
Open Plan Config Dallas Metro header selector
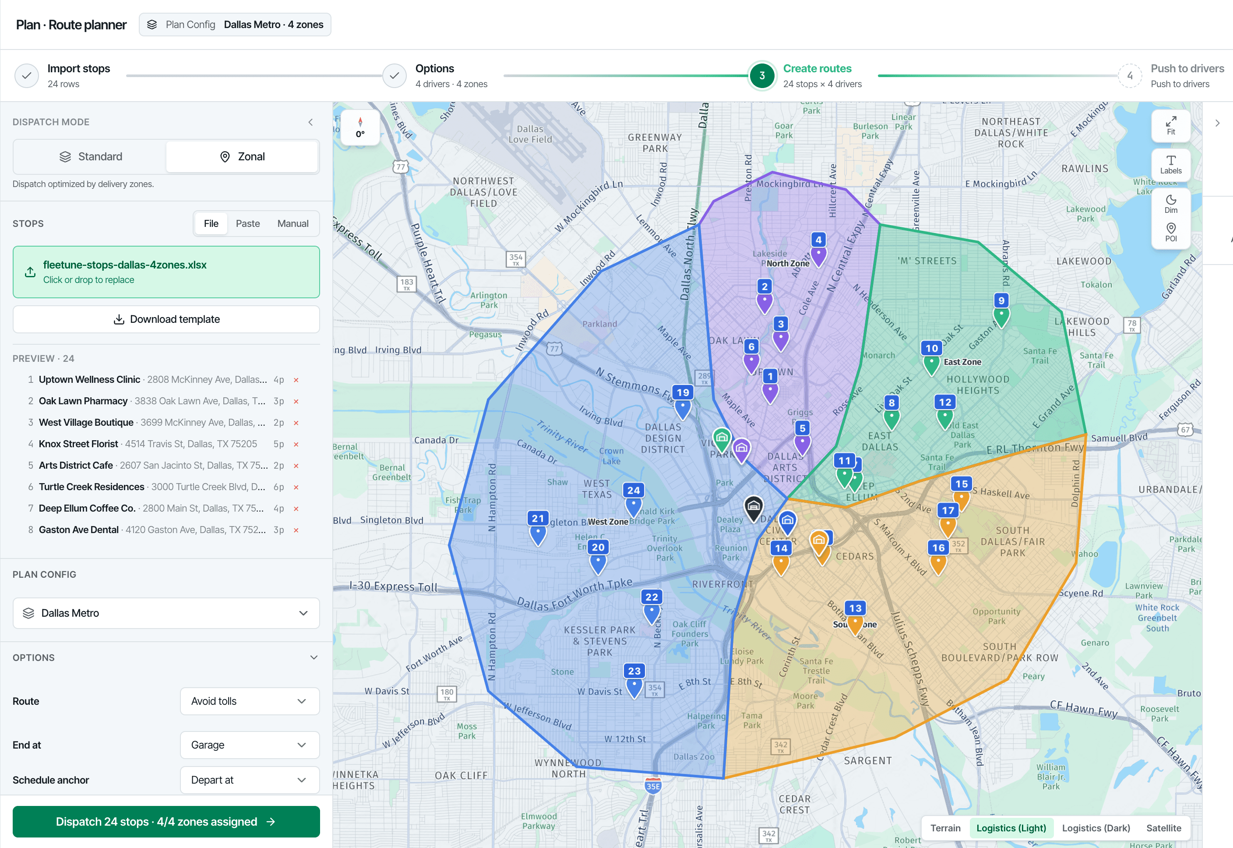[235, 25]
